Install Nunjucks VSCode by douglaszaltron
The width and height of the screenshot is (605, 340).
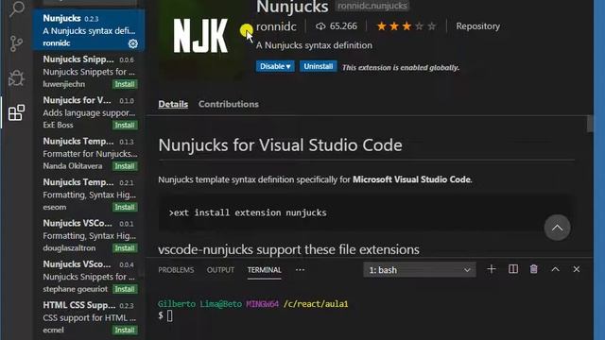click(125, 247)
